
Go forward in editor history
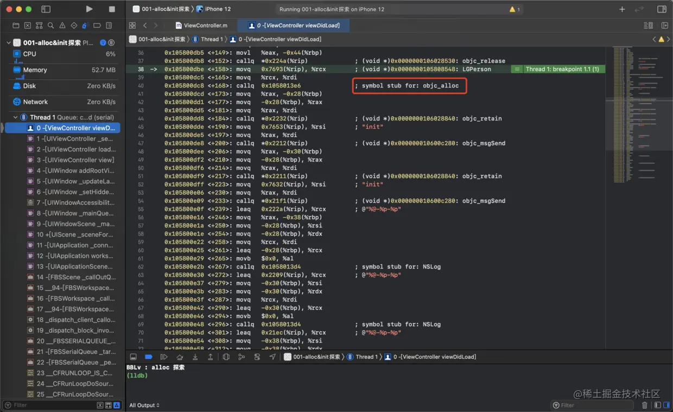click(156, 26)
